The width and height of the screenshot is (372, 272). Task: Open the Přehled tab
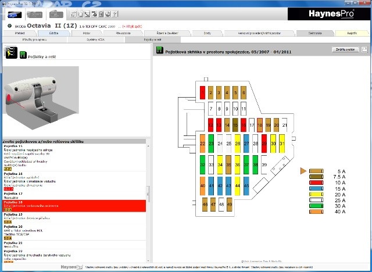point(20,33)
